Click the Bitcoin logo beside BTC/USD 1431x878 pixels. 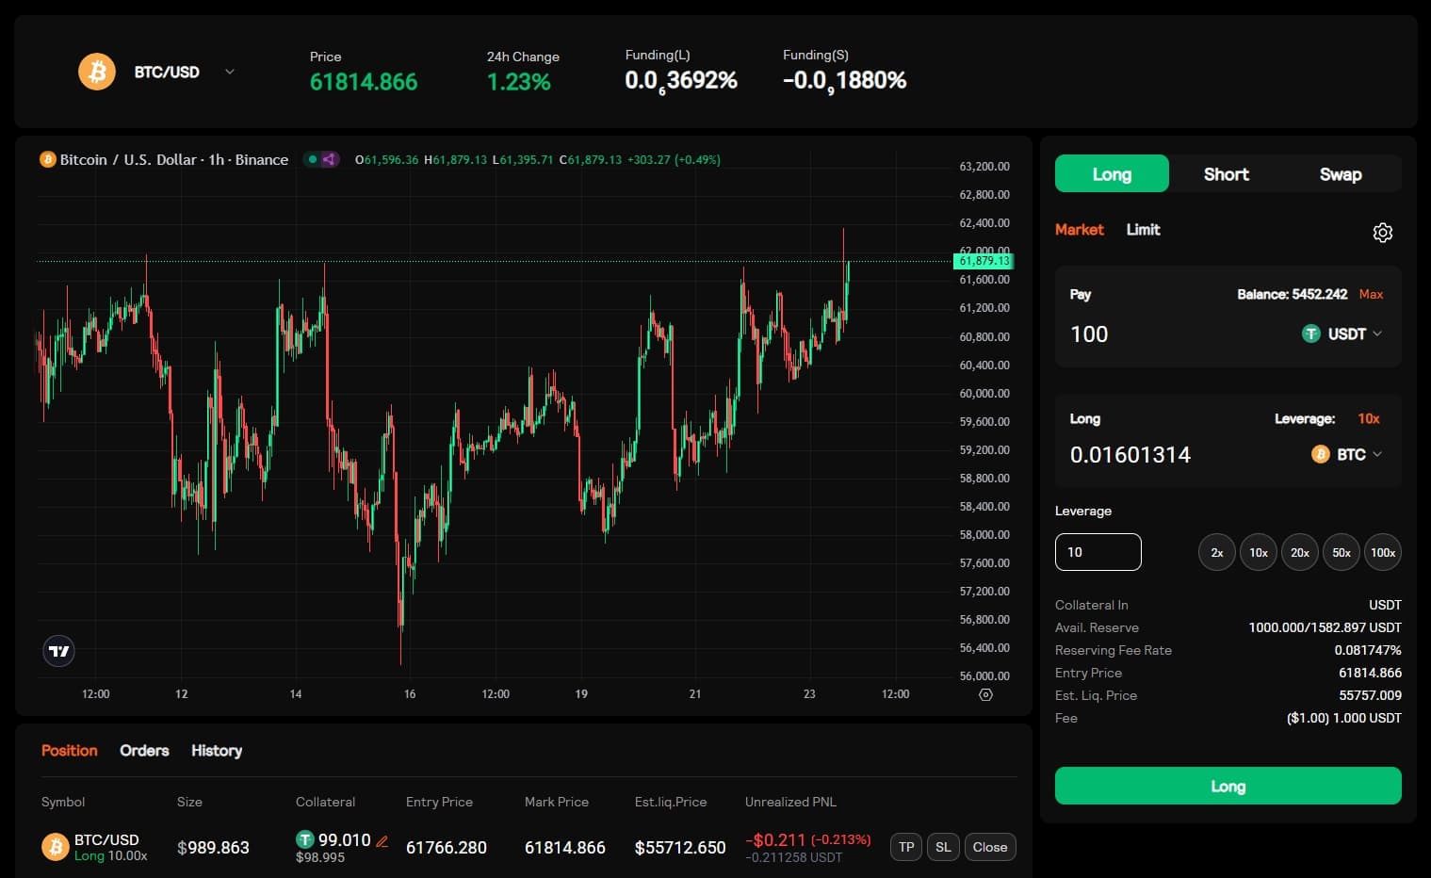97,72
